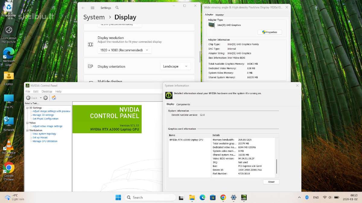Open the File menu in NVIDIA Control Panel

click(x=28, y=91)
